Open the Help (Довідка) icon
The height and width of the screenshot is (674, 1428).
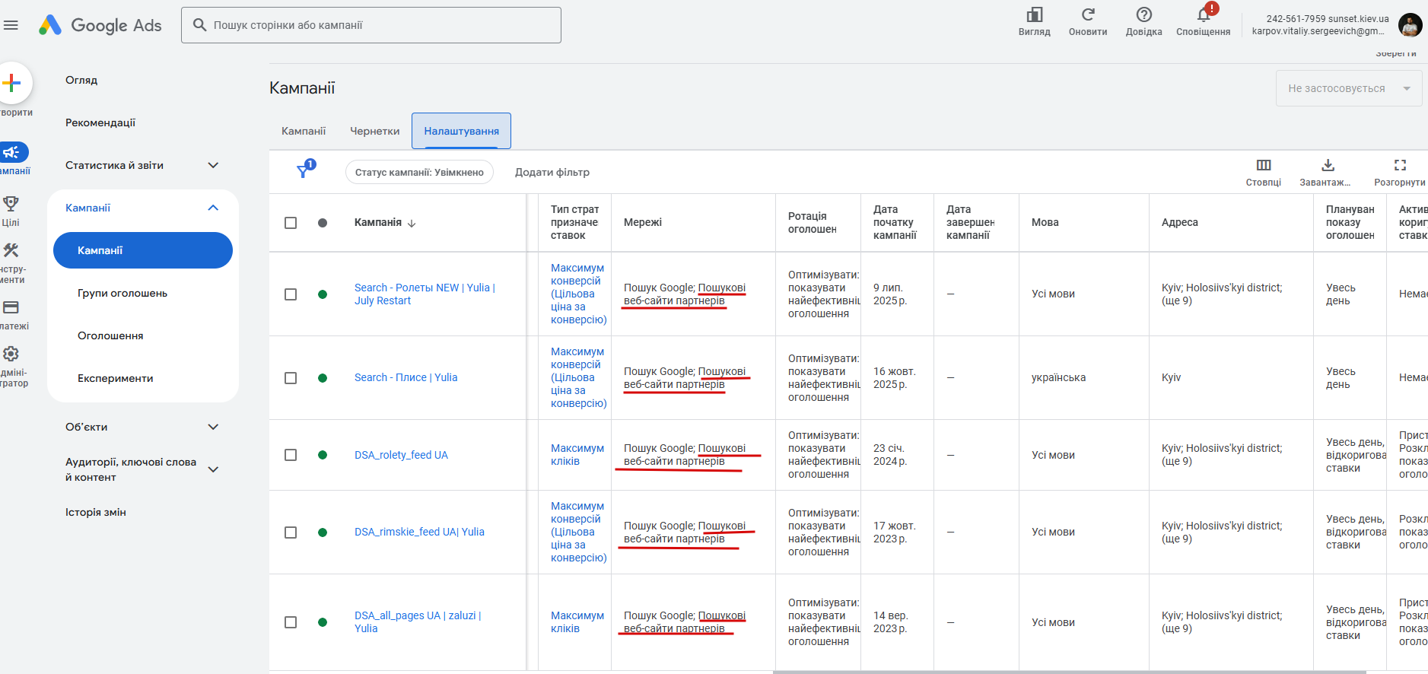(1143, 15)
